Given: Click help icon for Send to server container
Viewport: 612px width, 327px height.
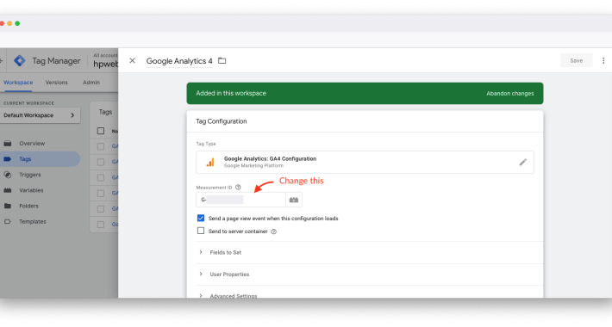Looking at the screenshot, I should coord(273,231).
